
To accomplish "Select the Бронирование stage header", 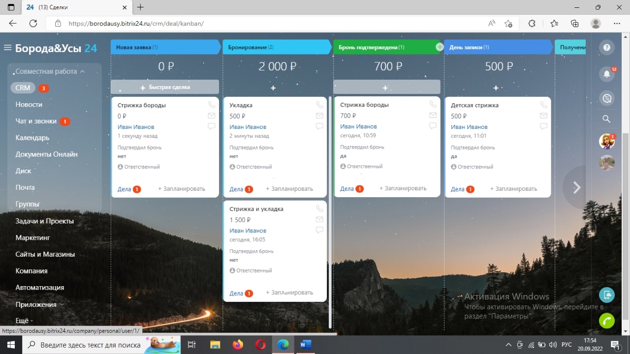I will tap(277, 47).
